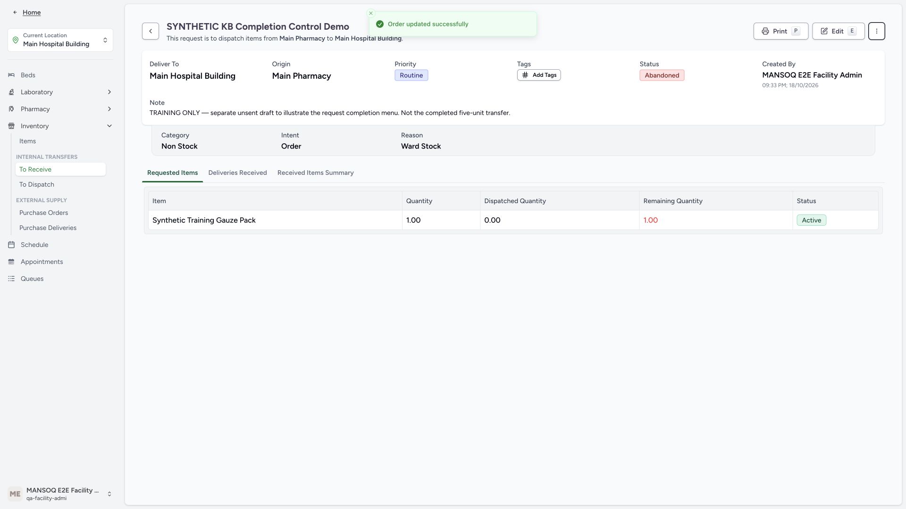906x509 pixels.
Task: Click the Pharmacy pill icon
Action: click(x=11, y=109)
